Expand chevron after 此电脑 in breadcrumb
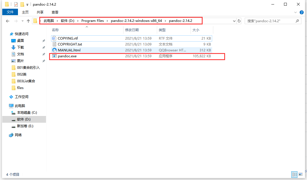 57,21
